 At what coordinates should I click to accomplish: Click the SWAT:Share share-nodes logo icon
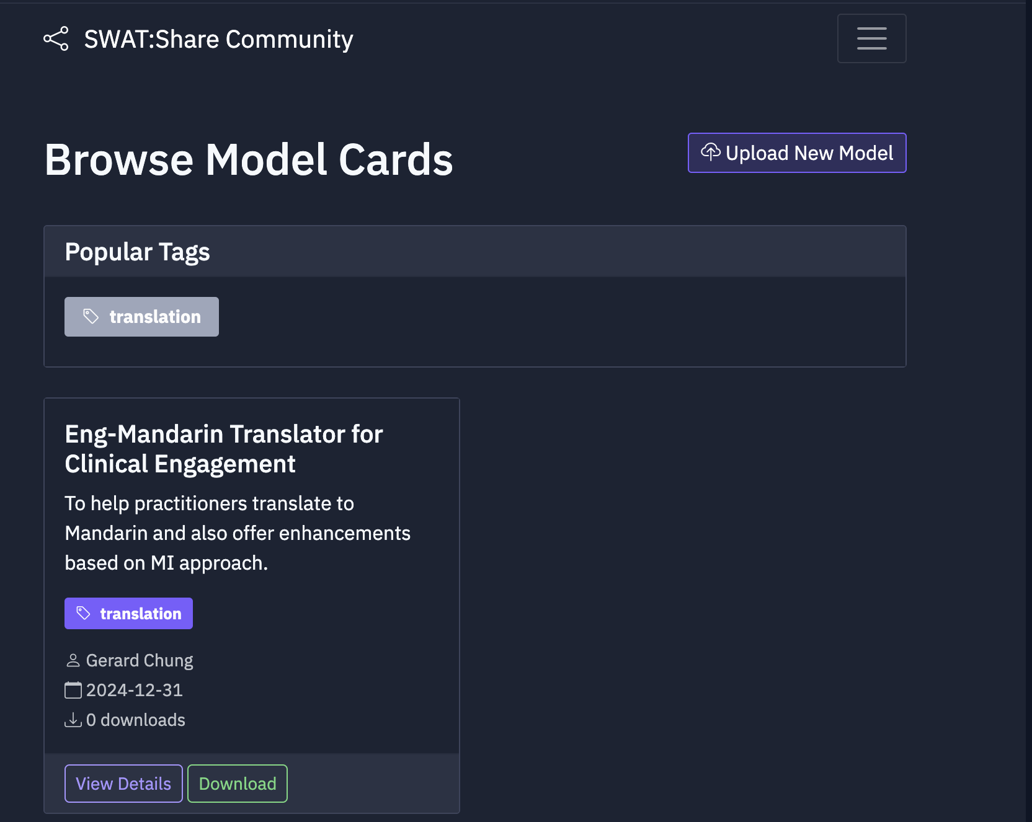pyautogui.click(x=56, y=39)
